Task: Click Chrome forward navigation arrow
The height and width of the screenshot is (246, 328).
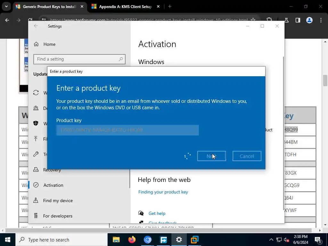Action: 18,20
